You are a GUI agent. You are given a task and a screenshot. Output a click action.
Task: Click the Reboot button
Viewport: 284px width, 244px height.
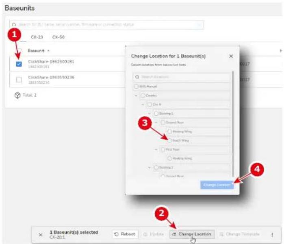point(125,234)
